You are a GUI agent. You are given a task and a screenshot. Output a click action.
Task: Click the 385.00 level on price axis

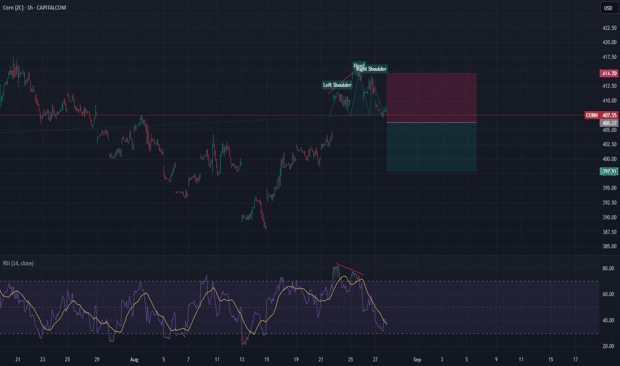tap(609, 247)
